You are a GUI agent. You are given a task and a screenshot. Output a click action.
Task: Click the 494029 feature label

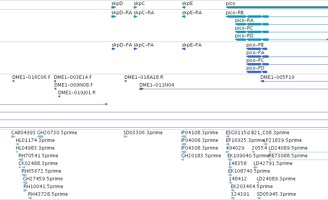tap(235, 148)
